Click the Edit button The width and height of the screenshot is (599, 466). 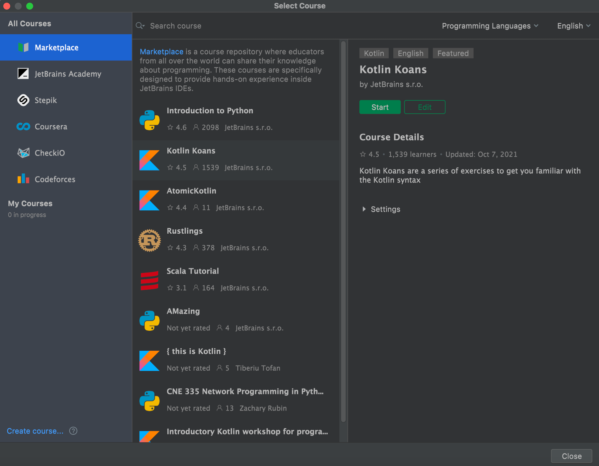pyautogui.click(x=425, y=107)
